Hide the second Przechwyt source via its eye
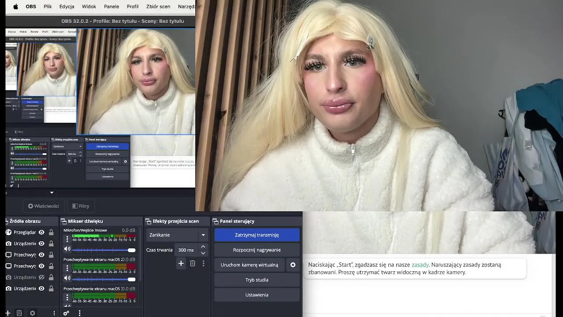Viewport: 563px width, 317px height. pos(41,266)
